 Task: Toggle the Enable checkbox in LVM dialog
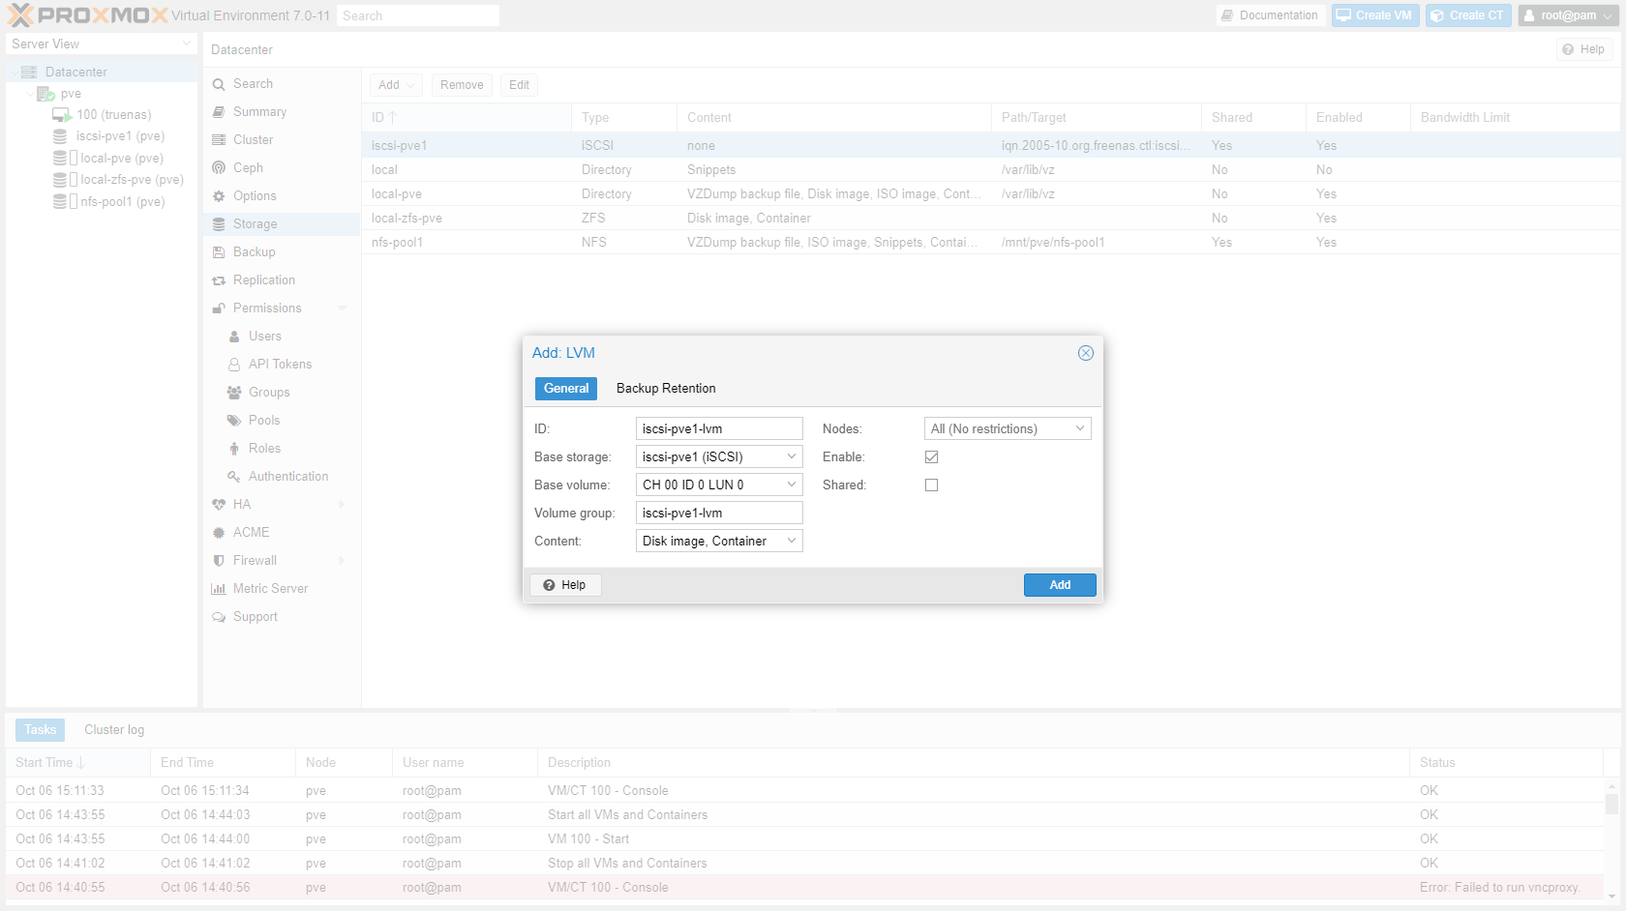pos(931,457)
